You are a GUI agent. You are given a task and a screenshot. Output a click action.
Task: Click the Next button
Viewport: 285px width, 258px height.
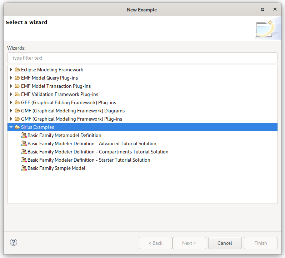click(189, 243)
